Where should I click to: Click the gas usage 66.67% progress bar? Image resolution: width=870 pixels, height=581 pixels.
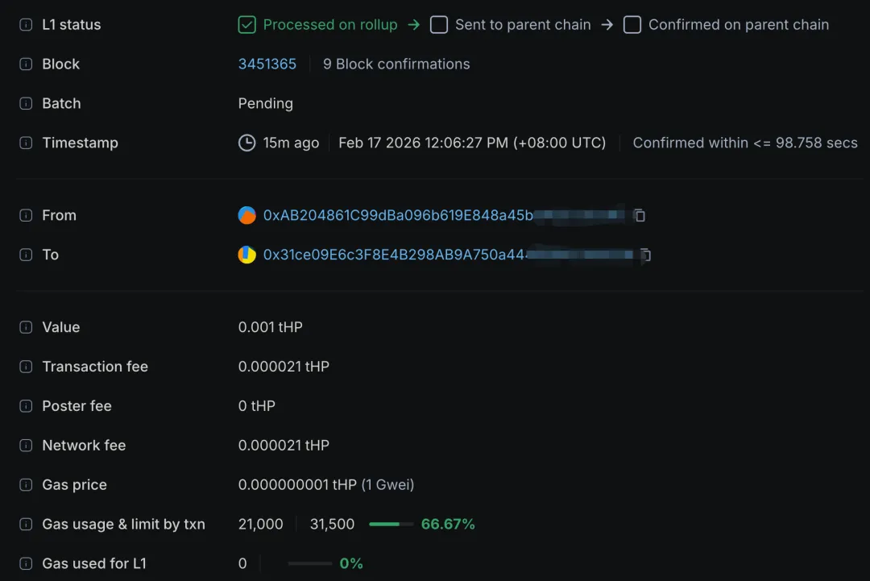coord(391,525)
